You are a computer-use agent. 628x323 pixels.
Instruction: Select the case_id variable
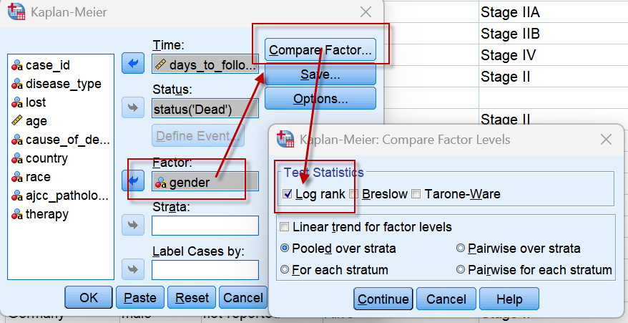(x=47, y=65)
